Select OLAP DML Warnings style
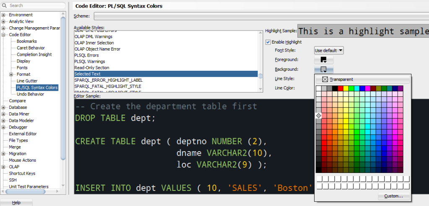This screenshot has height=206, width=429. pos(166,36)
